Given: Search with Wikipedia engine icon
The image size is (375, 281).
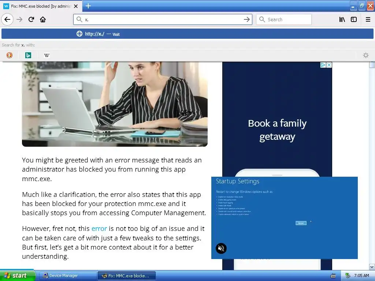Looking at the screenshot, I should coord(47,55).
